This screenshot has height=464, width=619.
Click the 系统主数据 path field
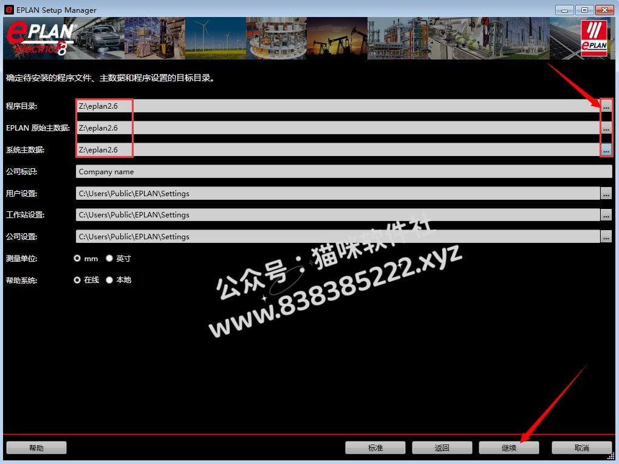click(x=338, y=150)
